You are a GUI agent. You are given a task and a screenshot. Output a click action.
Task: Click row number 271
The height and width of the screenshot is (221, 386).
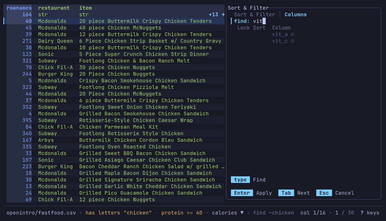coord(27,41)
